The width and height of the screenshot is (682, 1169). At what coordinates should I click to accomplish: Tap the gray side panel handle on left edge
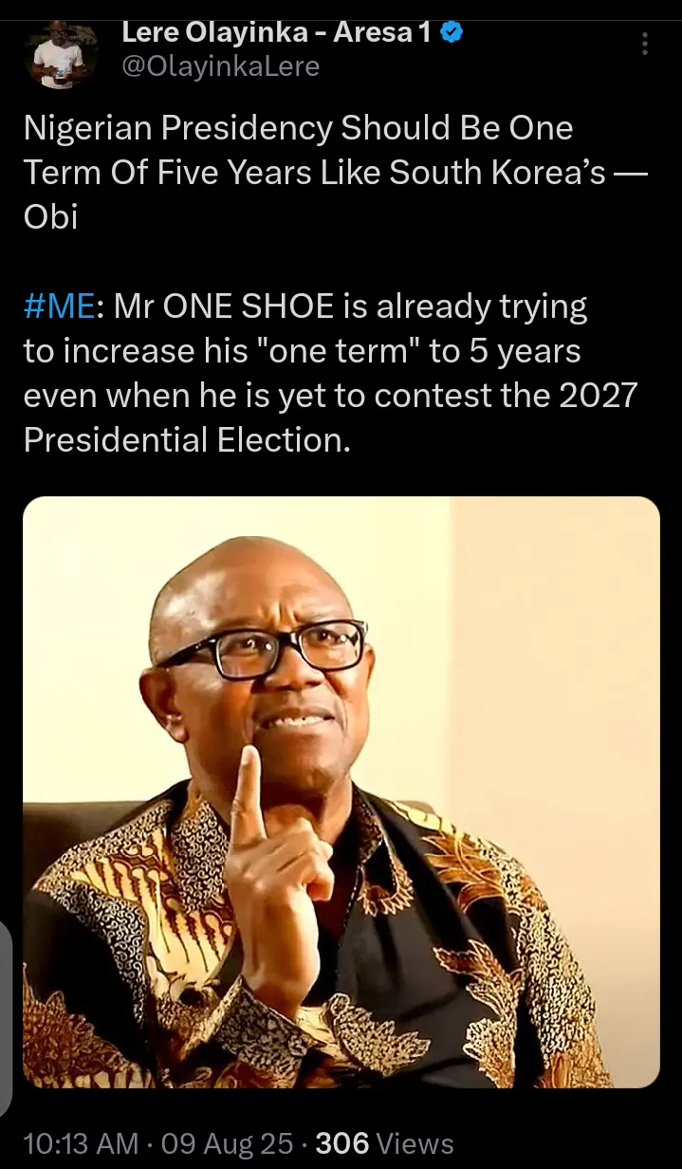click(x=5, y=1020)
